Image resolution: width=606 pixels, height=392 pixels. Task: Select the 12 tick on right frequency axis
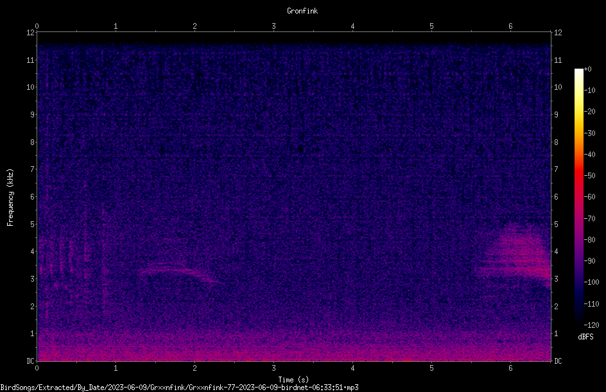click(558, 33)
